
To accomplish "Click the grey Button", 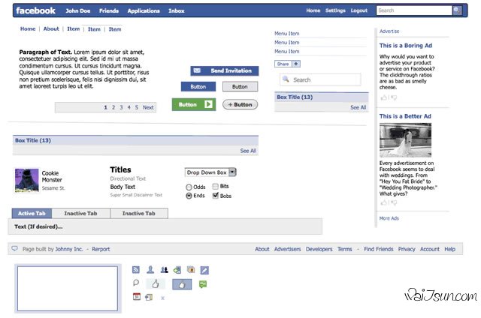I will click(x=240, y=86).
